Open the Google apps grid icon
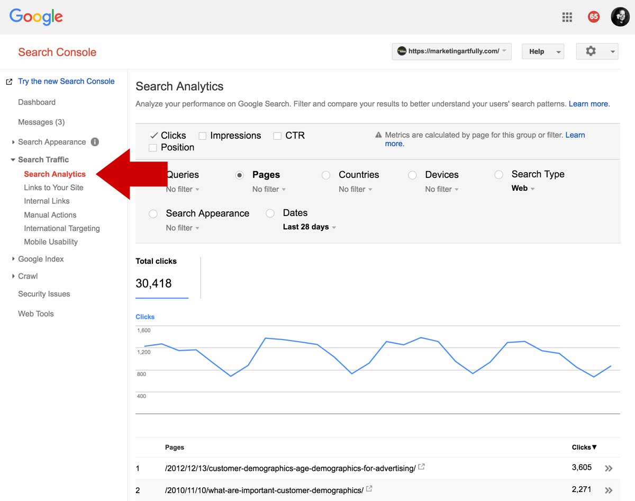635x501 pixels. 567,17
